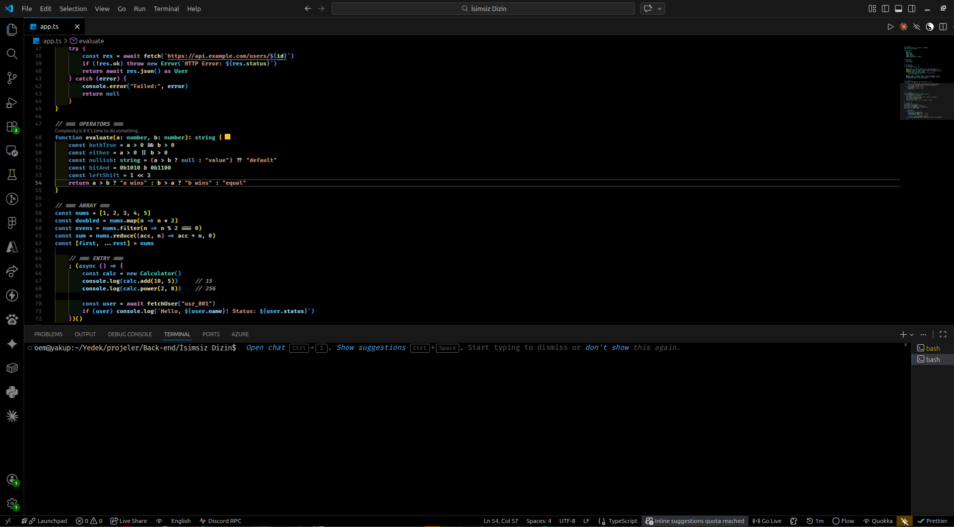Toggle the half-circle theme icon in editor toolbar
The width and height of the screenshot is (954, 527).
930,27
